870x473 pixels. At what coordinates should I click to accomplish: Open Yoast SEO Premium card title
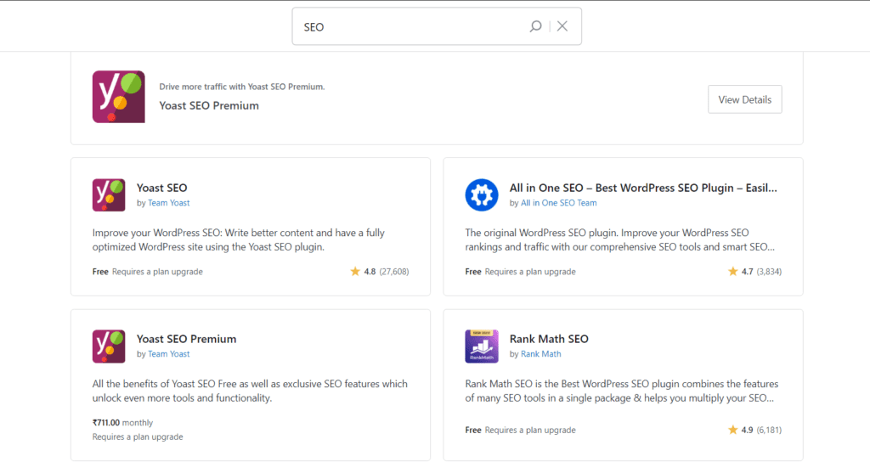[x=186, y=339]
